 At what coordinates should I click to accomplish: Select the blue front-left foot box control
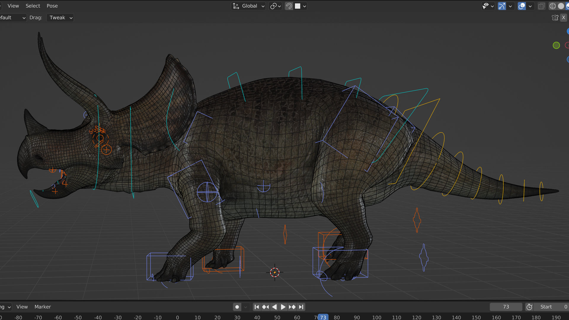[x=170, y=266]
